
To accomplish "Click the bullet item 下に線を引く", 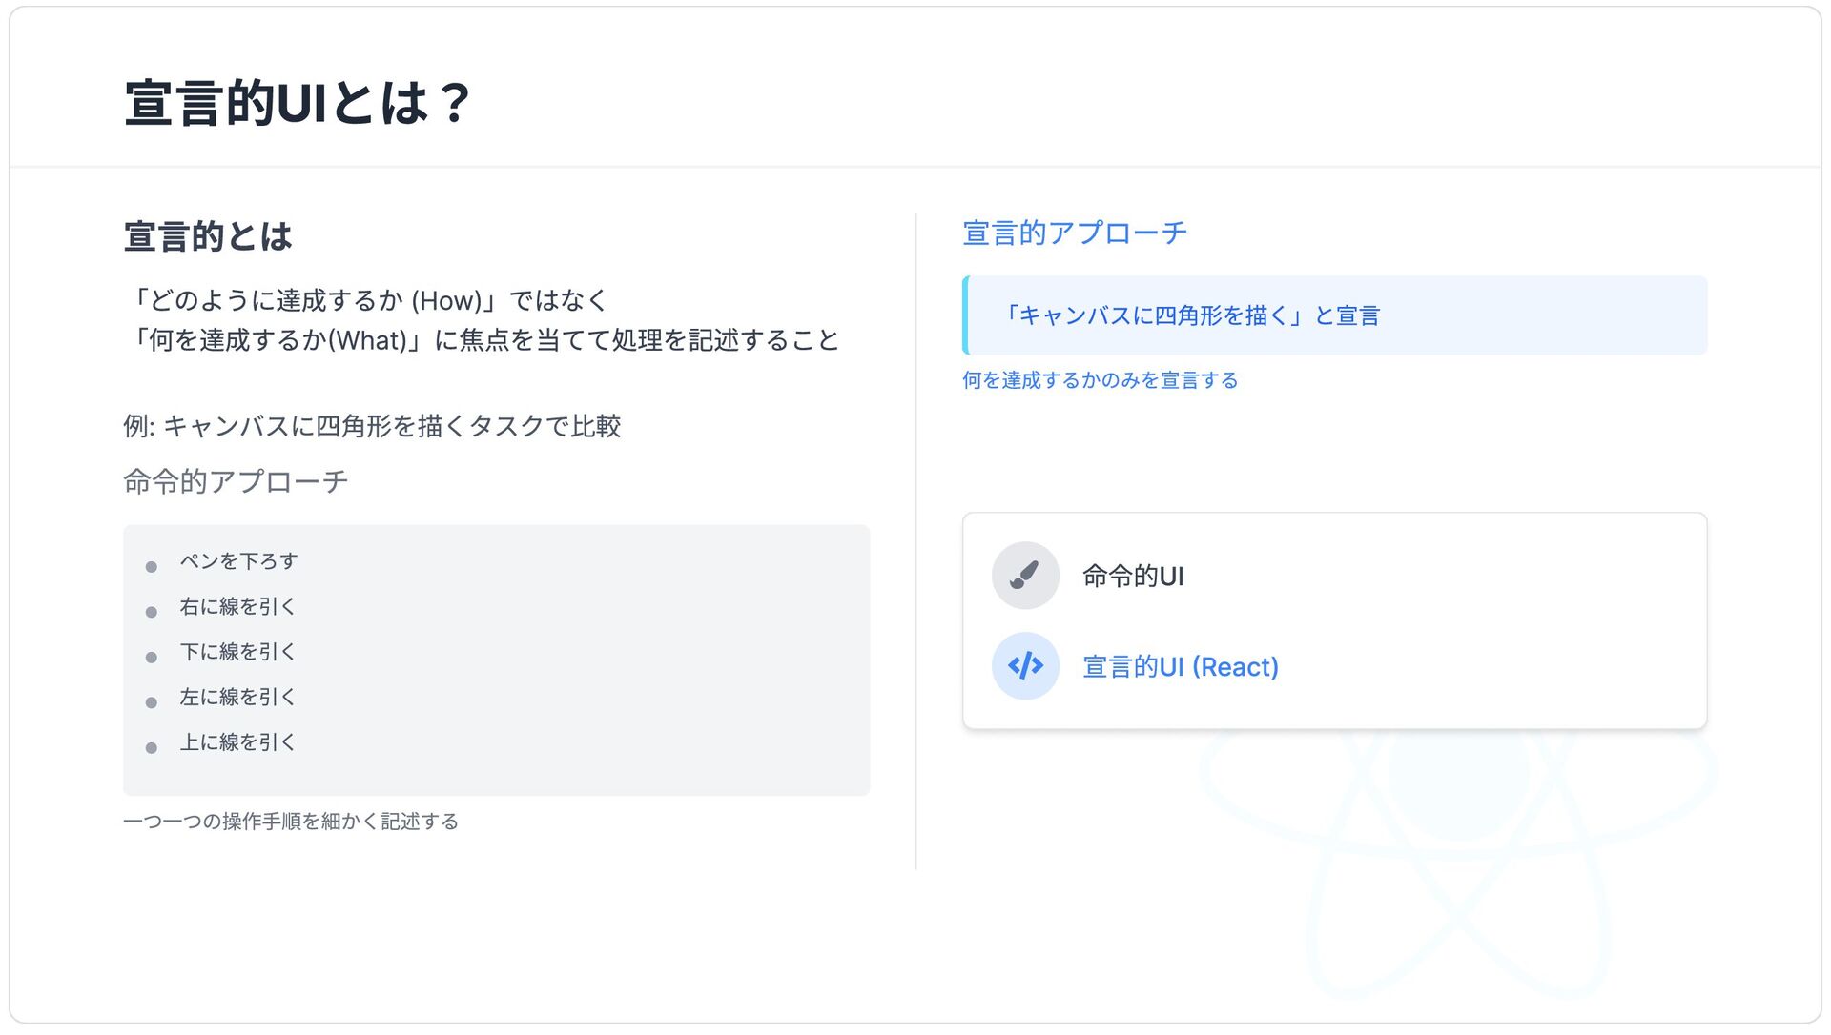I will [x=238, y=652].
